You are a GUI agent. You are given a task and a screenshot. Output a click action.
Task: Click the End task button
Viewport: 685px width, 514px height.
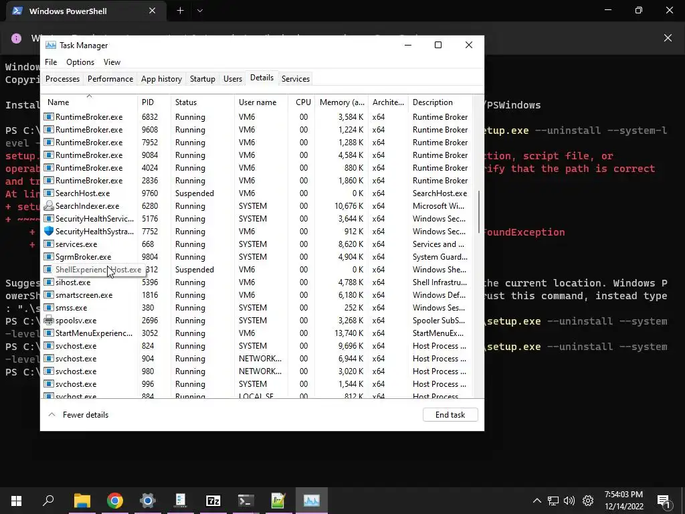click(450, 415)
